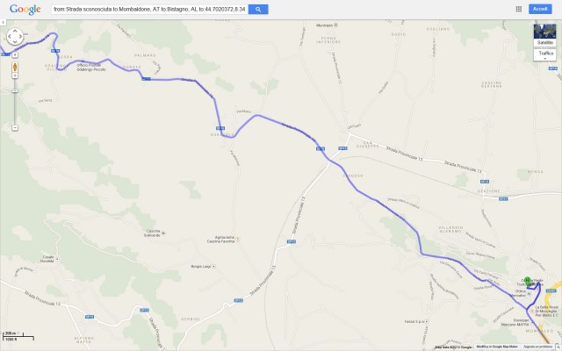Pick up the Street View pegman
Image resolution: width=562 pixels, height=351 pixels.
coord(15,67)
